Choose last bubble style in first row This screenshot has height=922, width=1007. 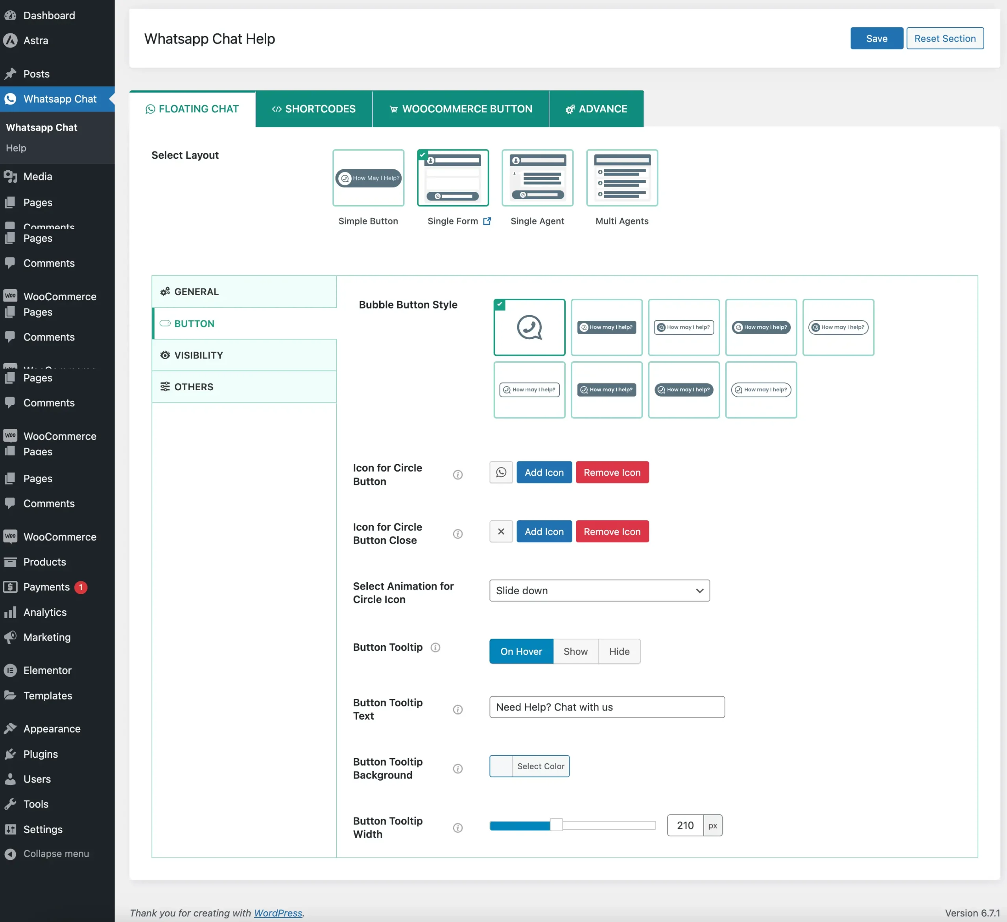[x=838, y=327]
